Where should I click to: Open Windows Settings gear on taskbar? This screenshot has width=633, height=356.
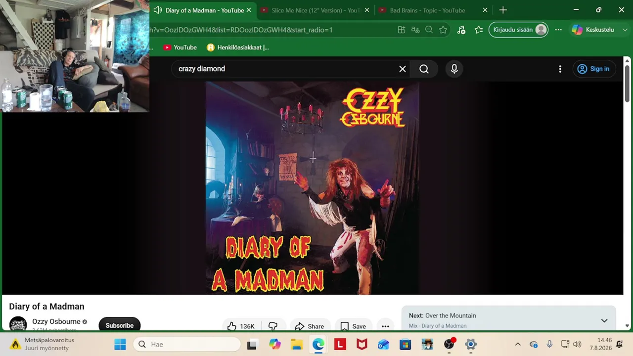point(471,344)
